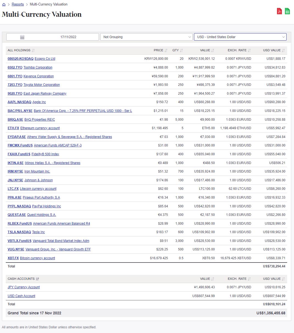
Task: Go to Reports breadcrumb link
Action: 18,4
